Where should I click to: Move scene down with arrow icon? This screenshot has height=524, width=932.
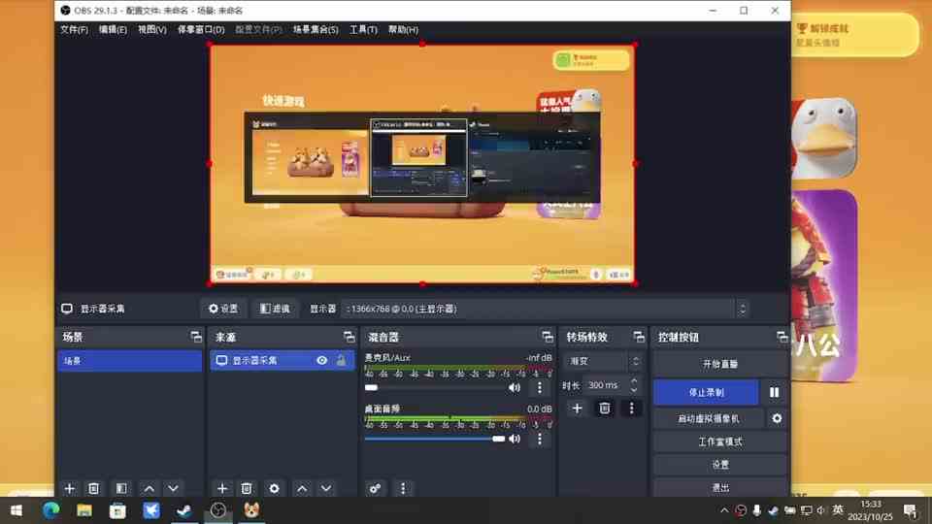173,488
